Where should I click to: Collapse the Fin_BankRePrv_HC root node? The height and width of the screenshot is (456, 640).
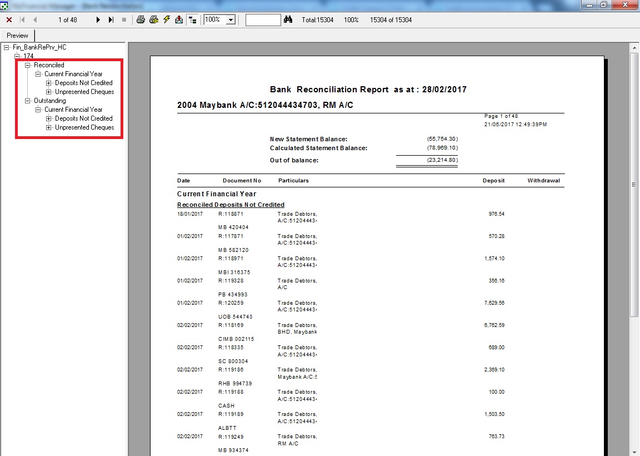7,47
